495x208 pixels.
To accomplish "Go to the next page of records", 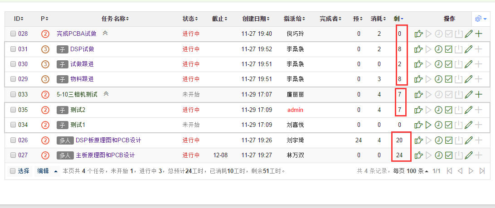I will pyautogui.click(x=471, y=171).
